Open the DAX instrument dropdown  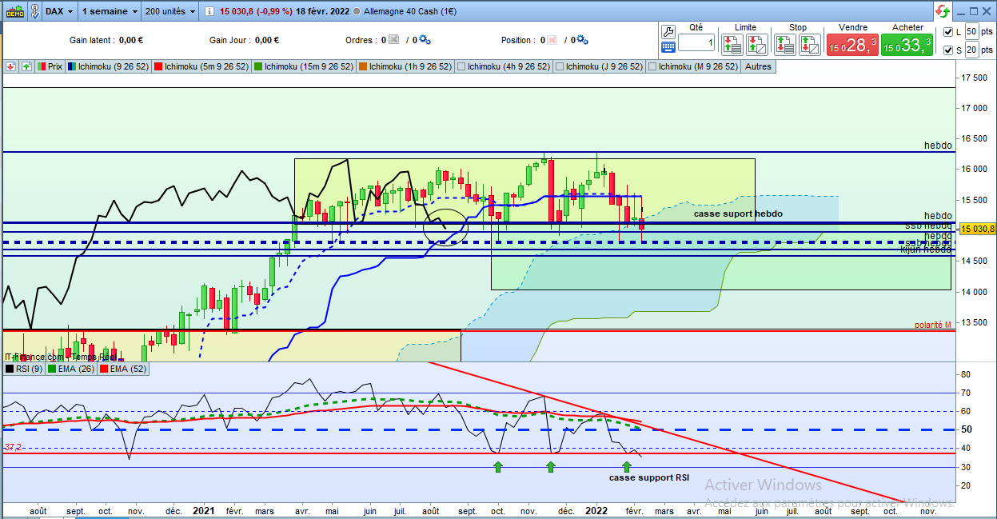point(60,11)
